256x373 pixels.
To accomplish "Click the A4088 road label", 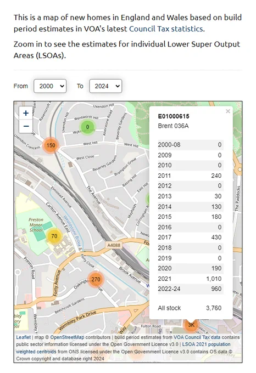I will coord(114,245).
